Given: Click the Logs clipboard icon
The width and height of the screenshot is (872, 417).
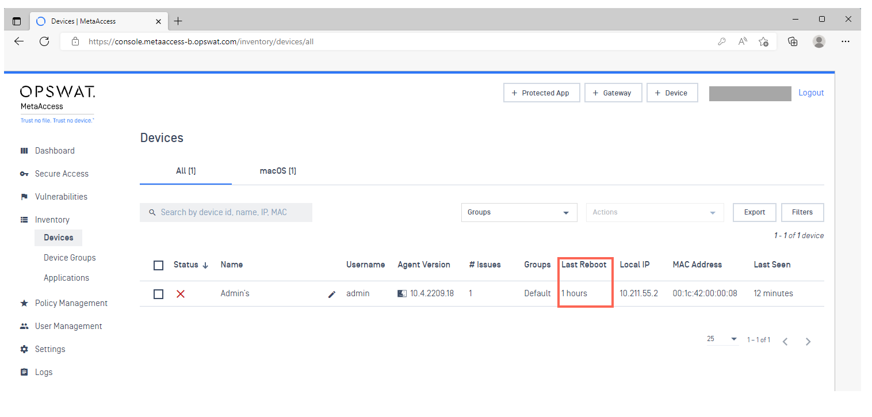Looking at the screenshot, I should click(24, 372).
